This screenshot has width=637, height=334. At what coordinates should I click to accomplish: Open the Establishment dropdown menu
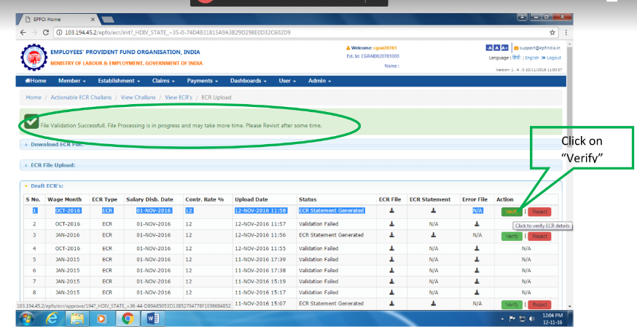click(x=118, y=81)
